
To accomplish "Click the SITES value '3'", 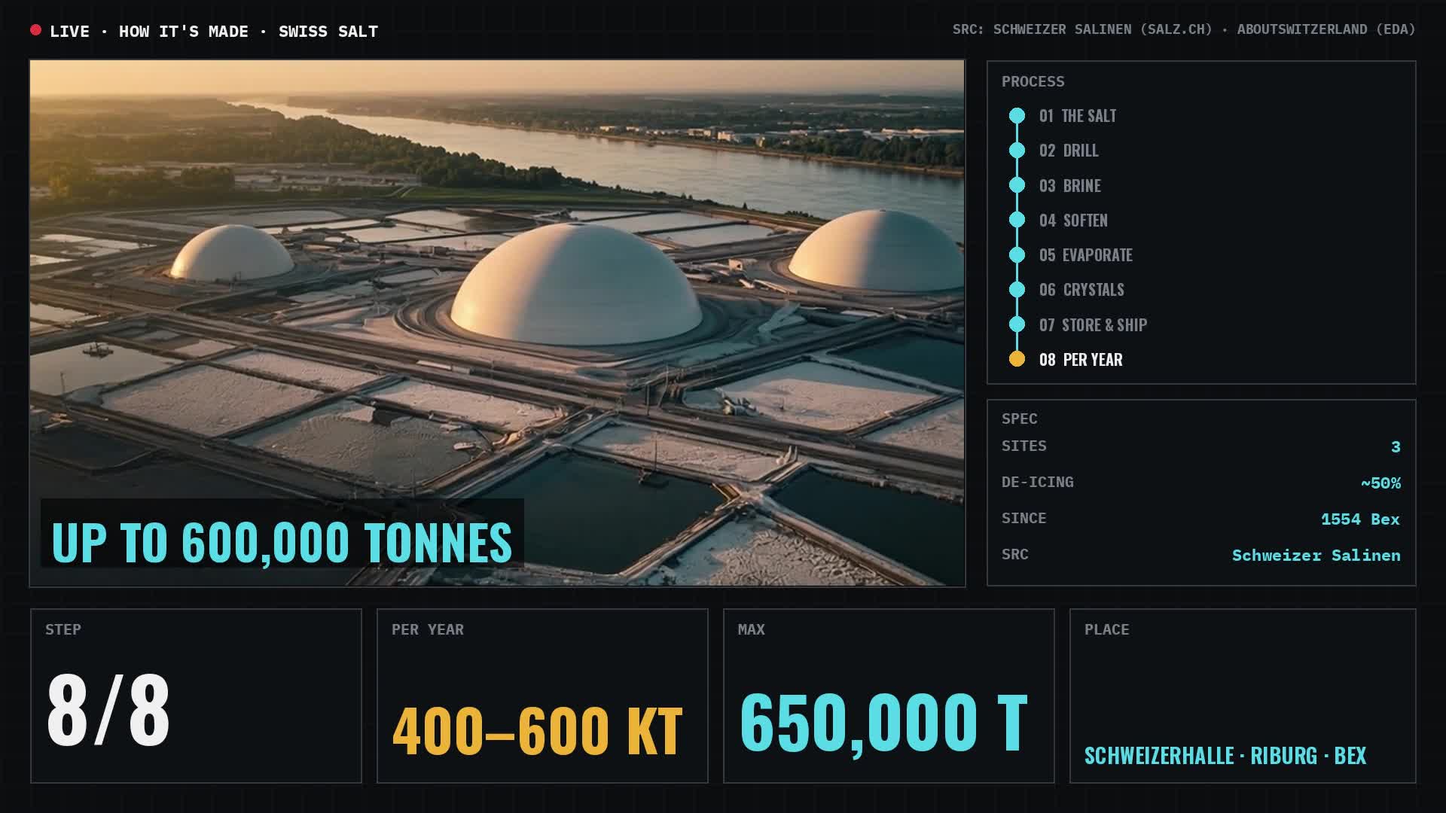I will click(x=1396, y=446).
